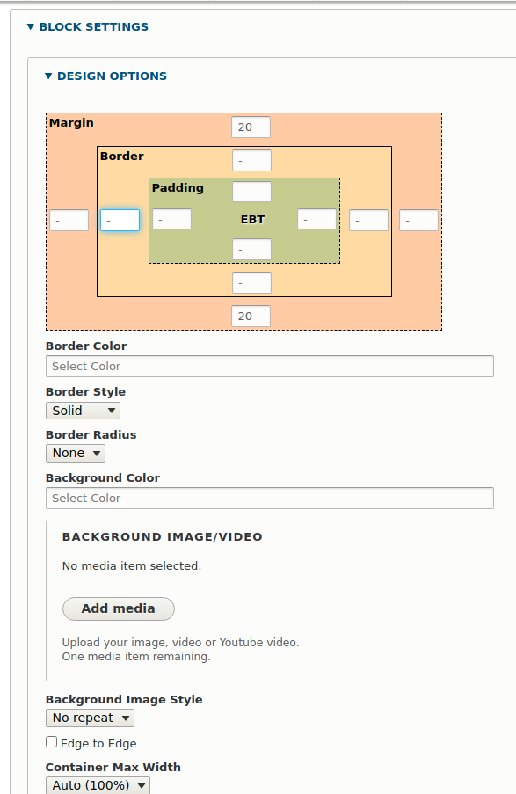Collapse the Block Settings section

[x=88, y=27]
